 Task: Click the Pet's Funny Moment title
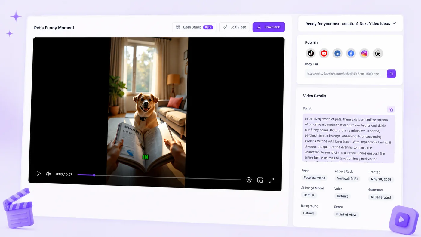click(54, 28)
